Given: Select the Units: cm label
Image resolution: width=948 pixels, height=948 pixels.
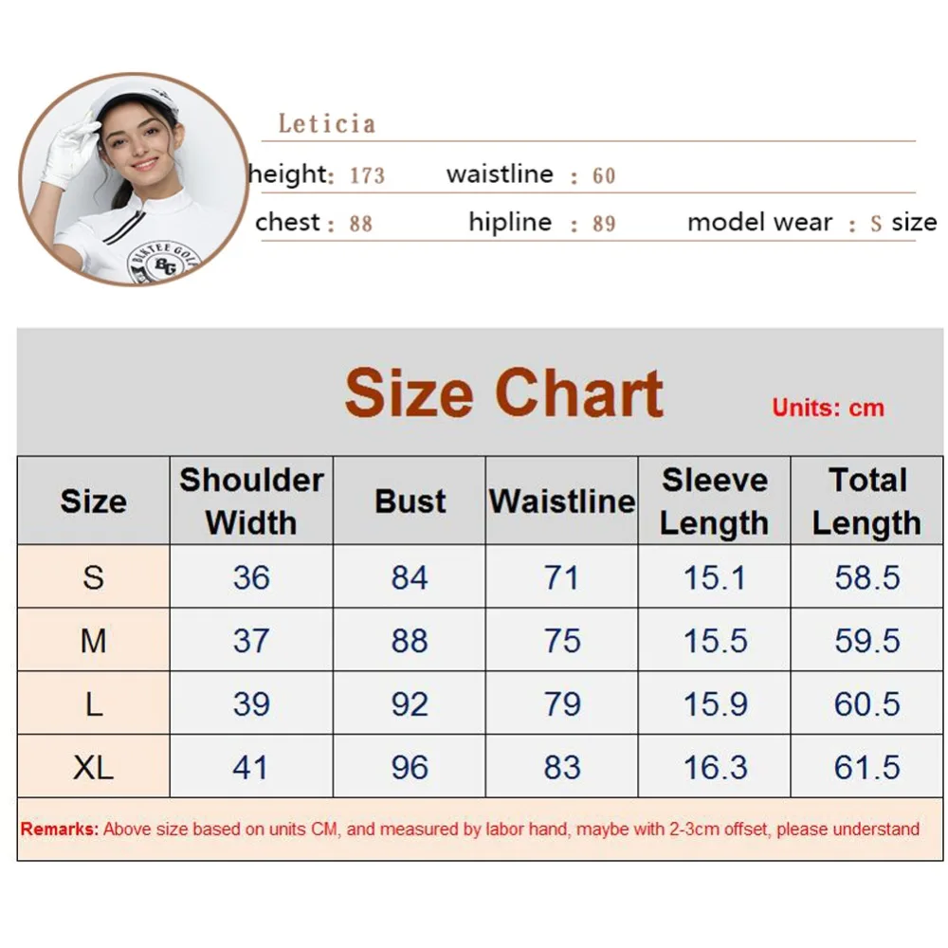Looking at the screenshot, I should [x=828, y=408].
